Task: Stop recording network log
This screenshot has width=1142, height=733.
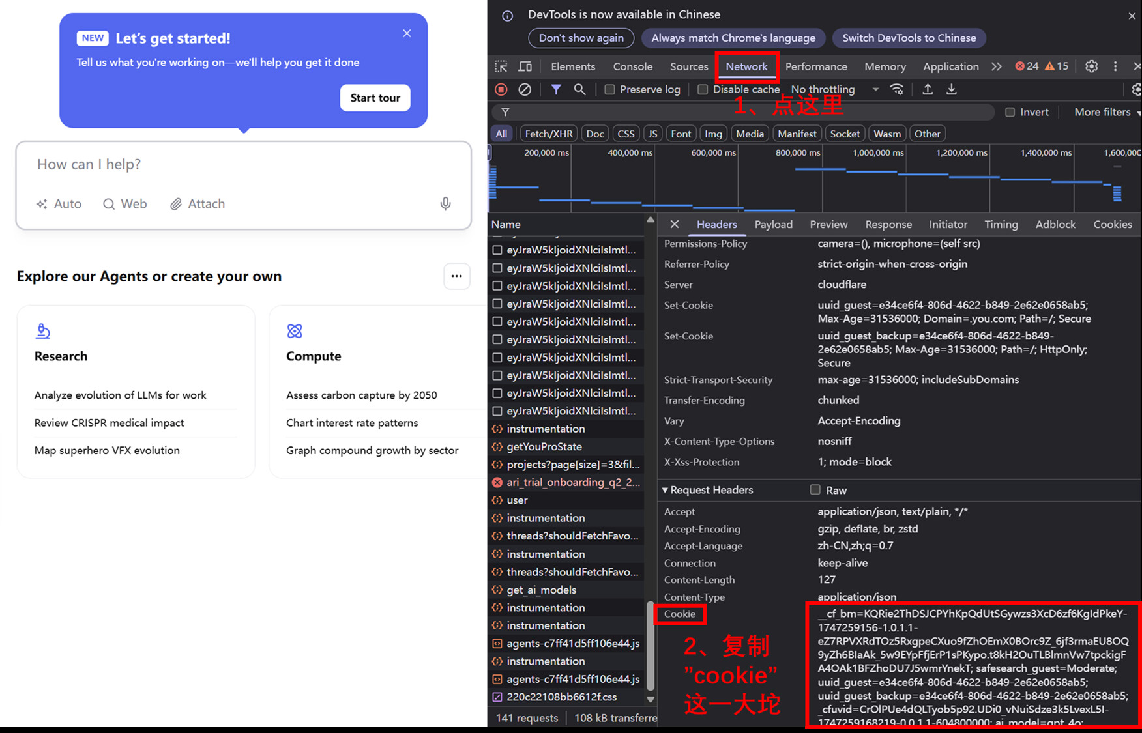Action: pos(501,89)
